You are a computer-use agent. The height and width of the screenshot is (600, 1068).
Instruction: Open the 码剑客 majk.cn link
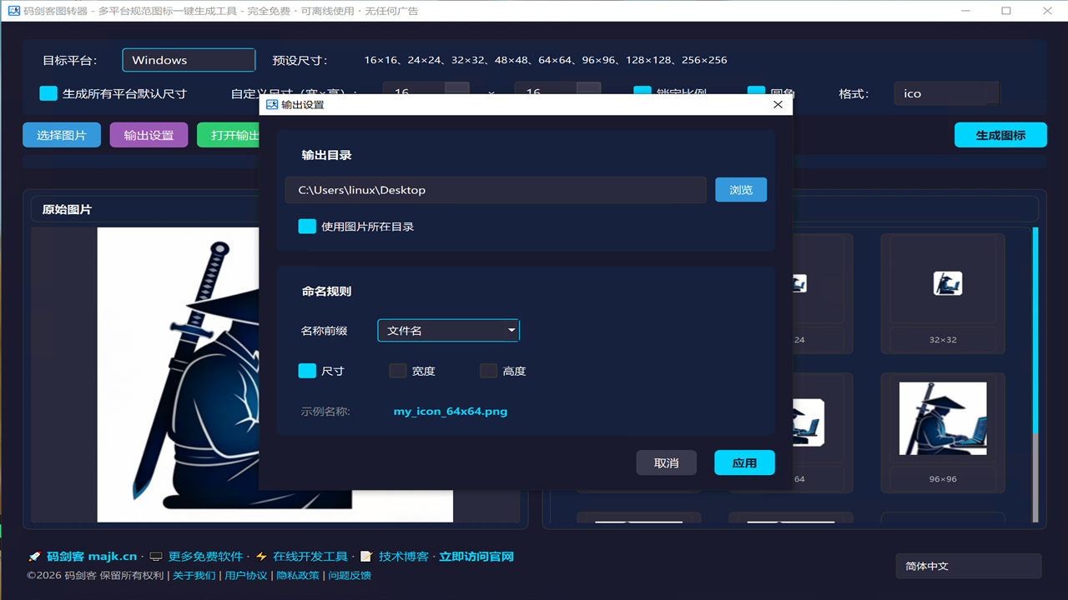[x=92, y=557]
